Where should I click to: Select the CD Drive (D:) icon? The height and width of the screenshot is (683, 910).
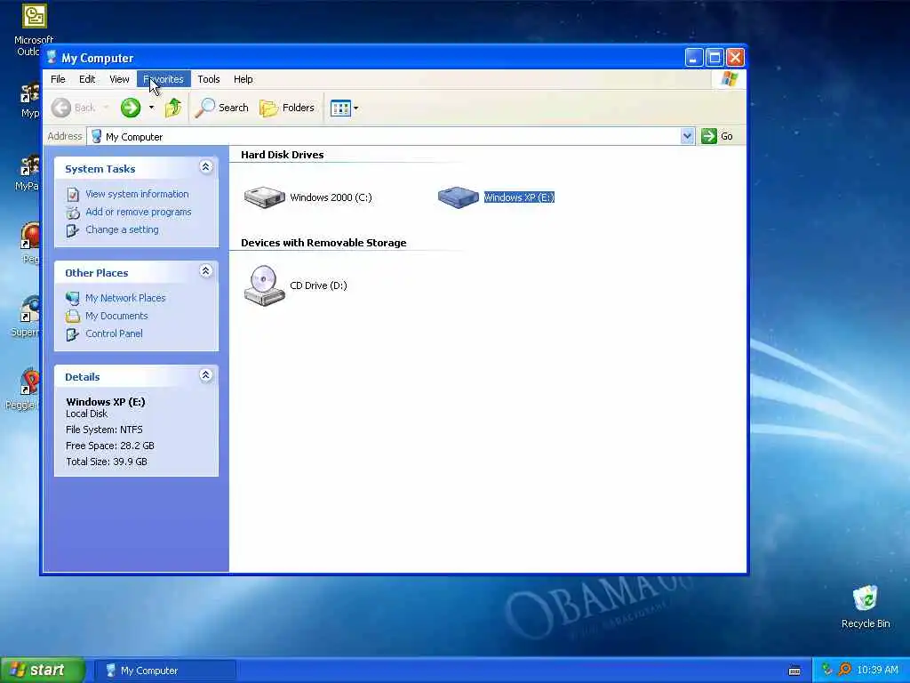[265, 285]
